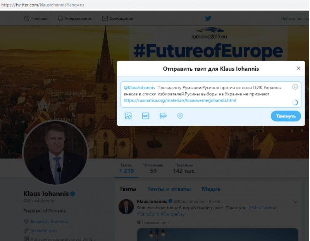310x241 pixels.
Task: Open Сообщения messages envelope
Action: [118, 19]
